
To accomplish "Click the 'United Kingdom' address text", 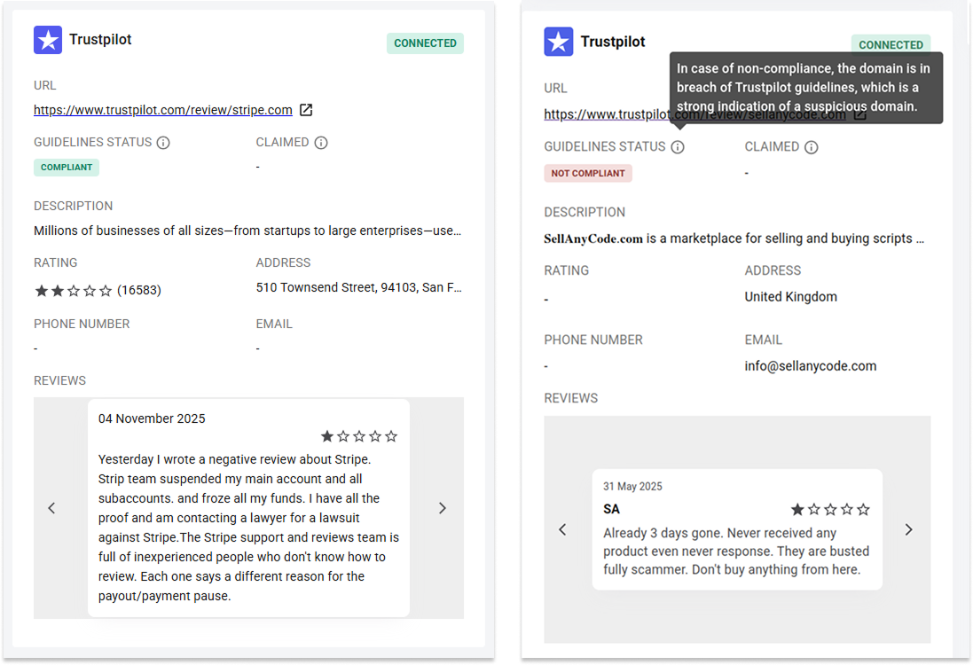I will point(790,296).
